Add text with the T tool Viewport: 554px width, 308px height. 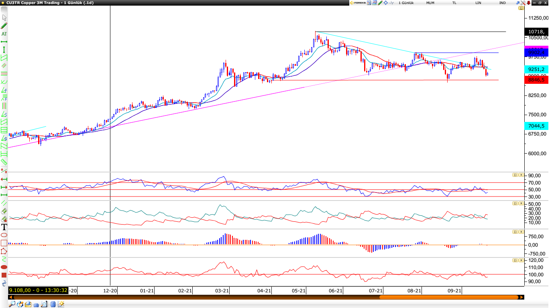(x=4, y=227)
